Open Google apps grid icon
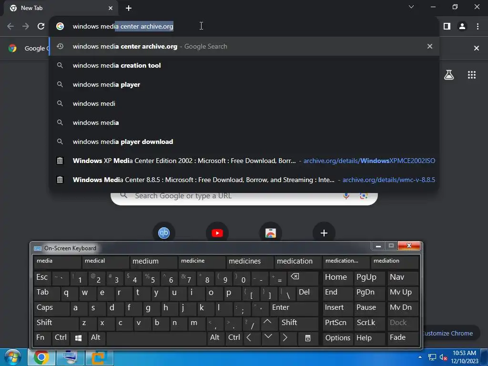Screen dimensions: 488x366 click(471, 75)
